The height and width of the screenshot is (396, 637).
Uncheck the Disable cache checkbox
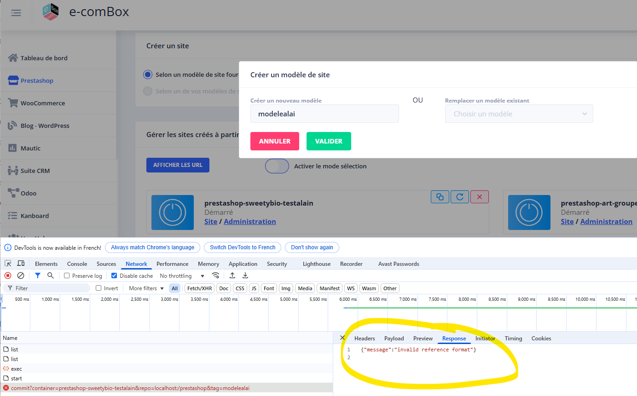[114, 276]
